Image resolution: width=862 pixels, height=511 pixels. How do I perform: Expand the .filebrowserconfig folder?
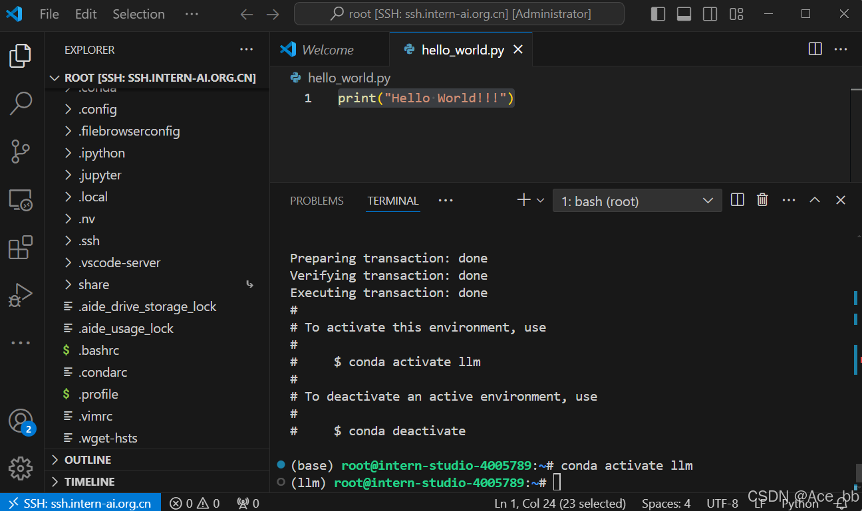click(157, 131)
